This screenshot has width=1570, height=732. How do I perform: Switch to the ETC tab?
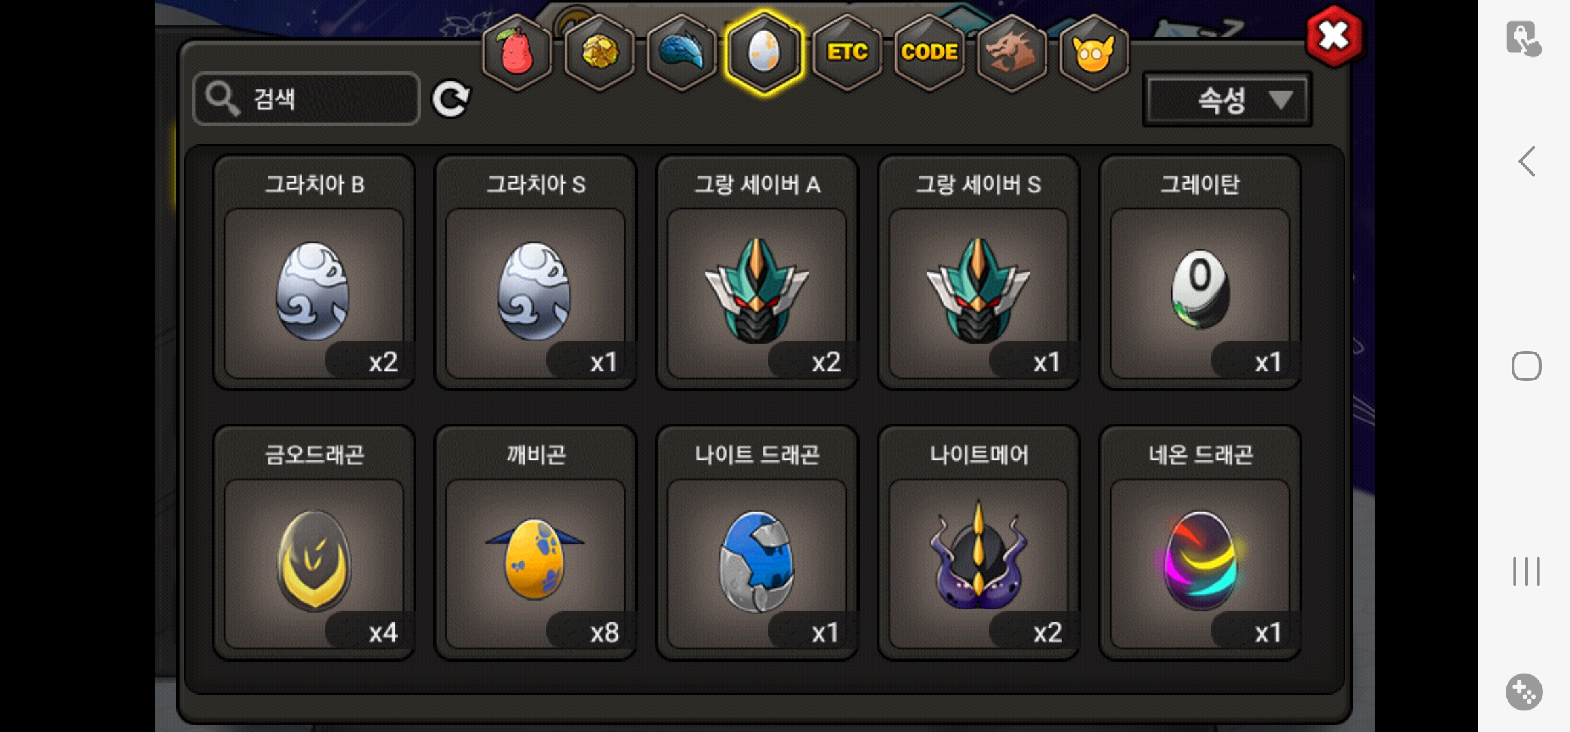(x=847, y=53)
